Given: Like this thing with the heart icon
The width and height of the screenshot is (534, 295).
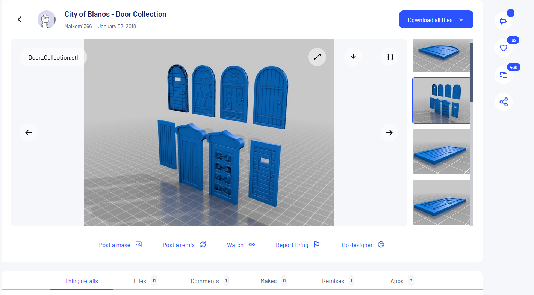Looking at the screenshot, I should [x=504, y=48].
